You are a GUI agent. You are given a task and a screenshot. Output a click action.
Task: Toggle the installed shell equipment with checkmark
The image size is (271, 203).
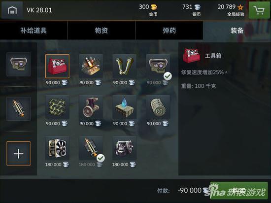click(x=91, y=148)
